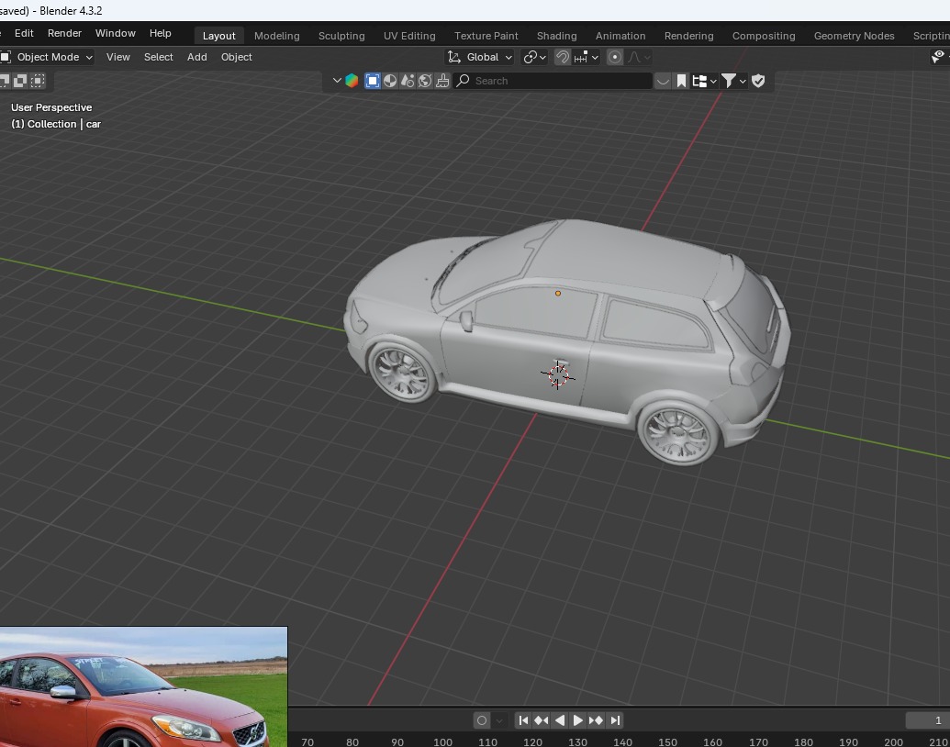
Task: Click the orange car reference photo
Action: click(143, 687)
